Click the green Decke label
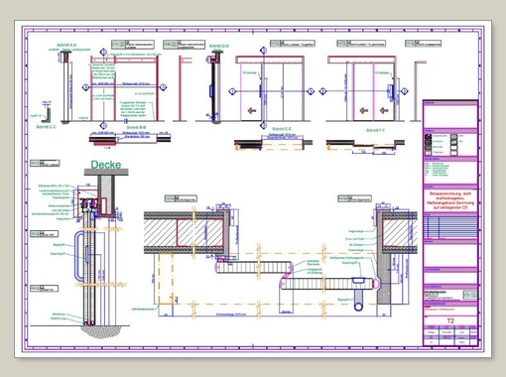This screenshot has width=506, height=377. pyautogui.click(x=106, y=165)
